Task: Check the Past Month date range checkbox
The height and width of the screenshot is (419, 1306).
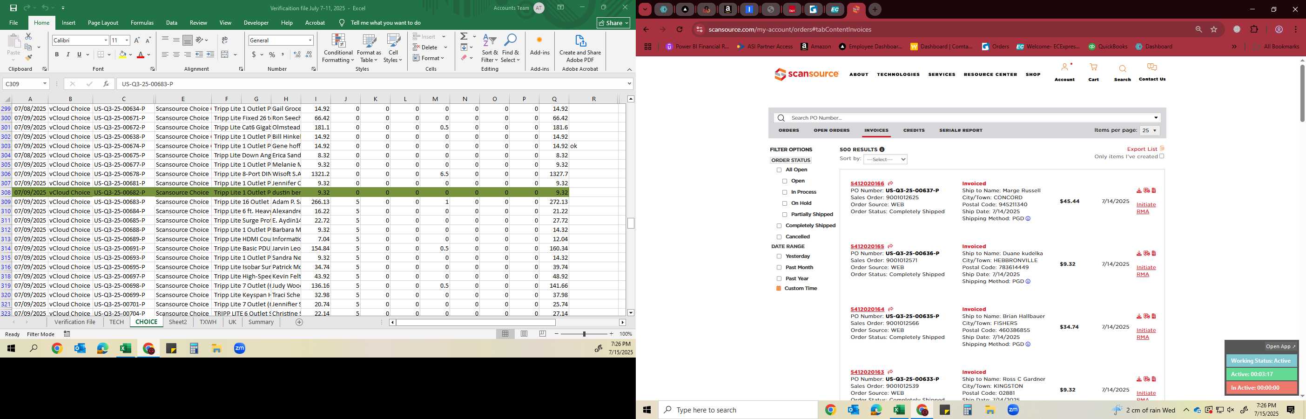Action: (779, 268)
